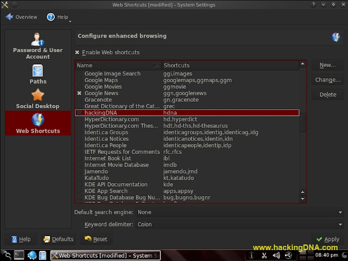Screen dimensions: 348x261
Task: Select the IETF Requests for Comments row
Action: pos(187,152)
